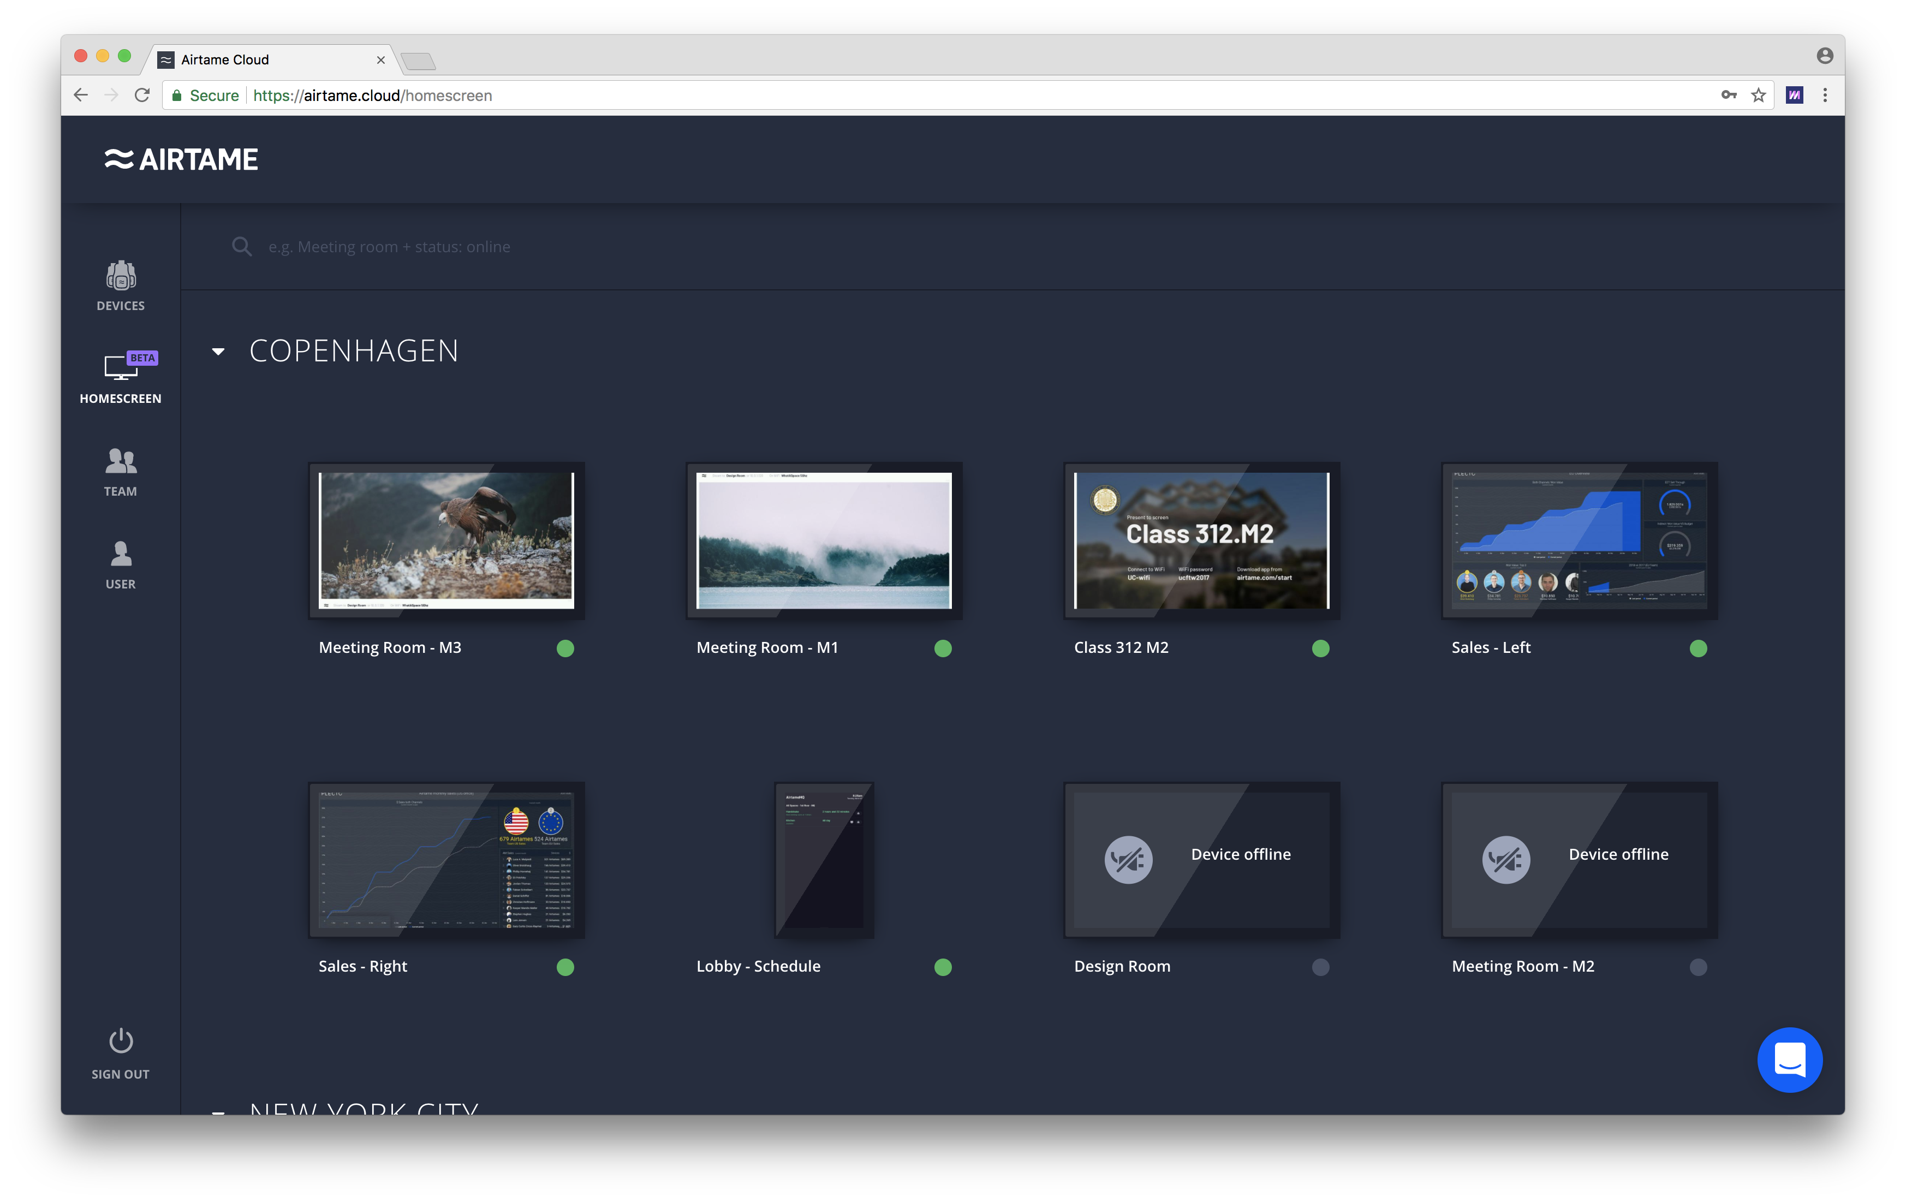Click Sales - Right green status dot
The height and width of the screenshot is (1202, 1906).
pos(565,967)
